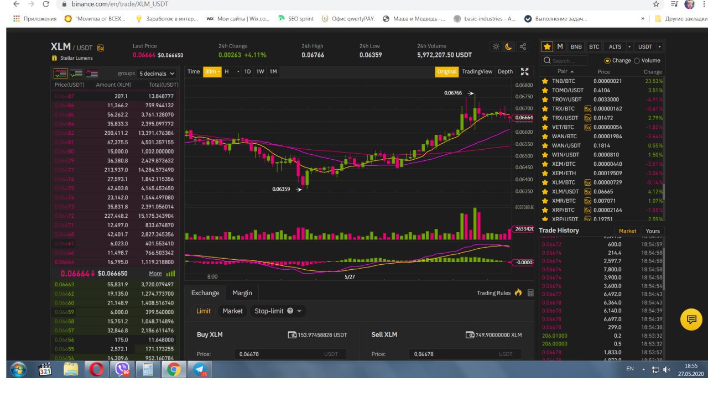
Task: Click the More link in the order book
Action: pyautogui.click(x=155, y=274)
